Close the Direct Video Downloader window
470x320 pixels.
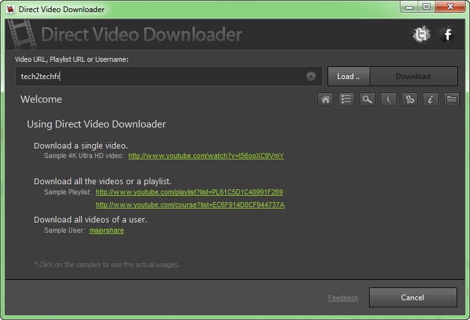pos(450,7)
